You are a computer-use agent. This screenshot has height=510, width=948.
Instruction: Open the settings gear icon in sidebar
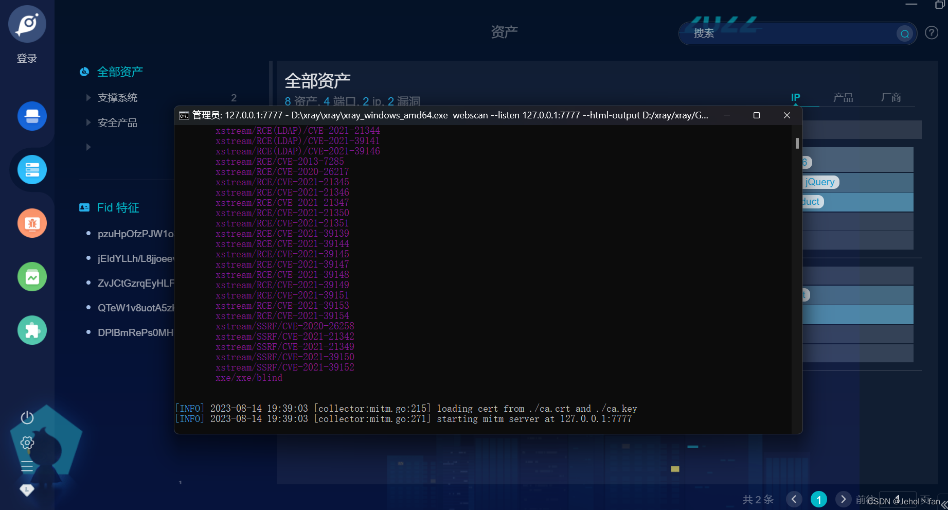(27, 442)
